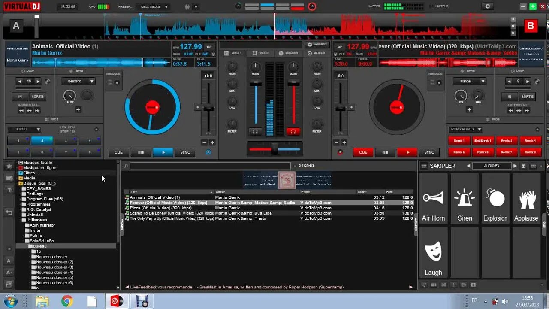Click the browser search input field

point(210,166)
